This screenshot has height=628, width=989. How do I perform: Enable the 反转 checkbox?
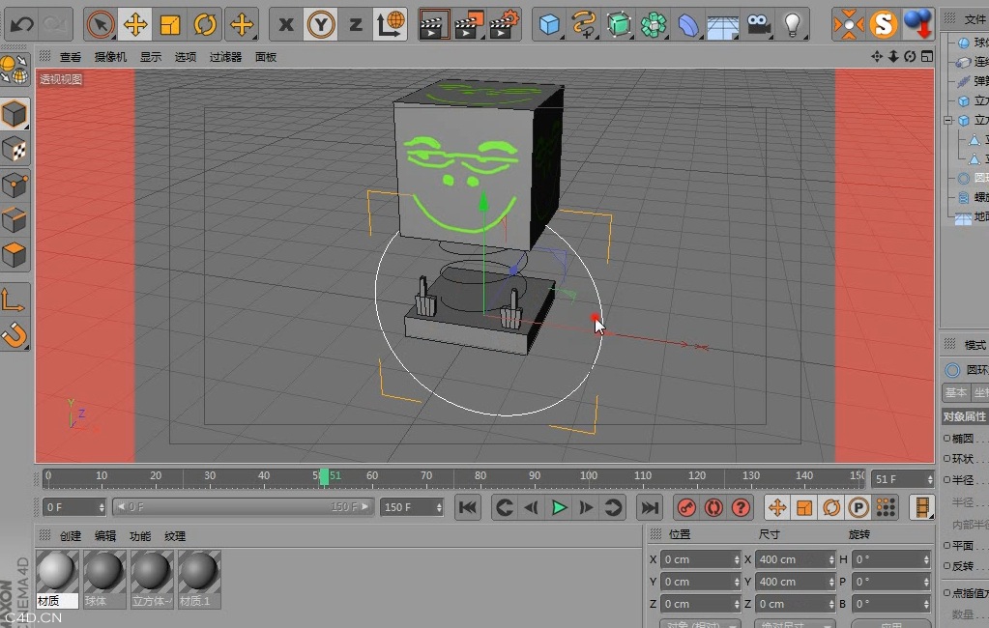click(945, 568)
